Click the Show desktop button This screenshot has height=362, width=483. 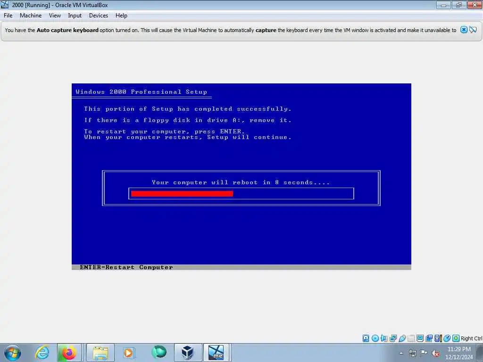(x=480, y=353)
